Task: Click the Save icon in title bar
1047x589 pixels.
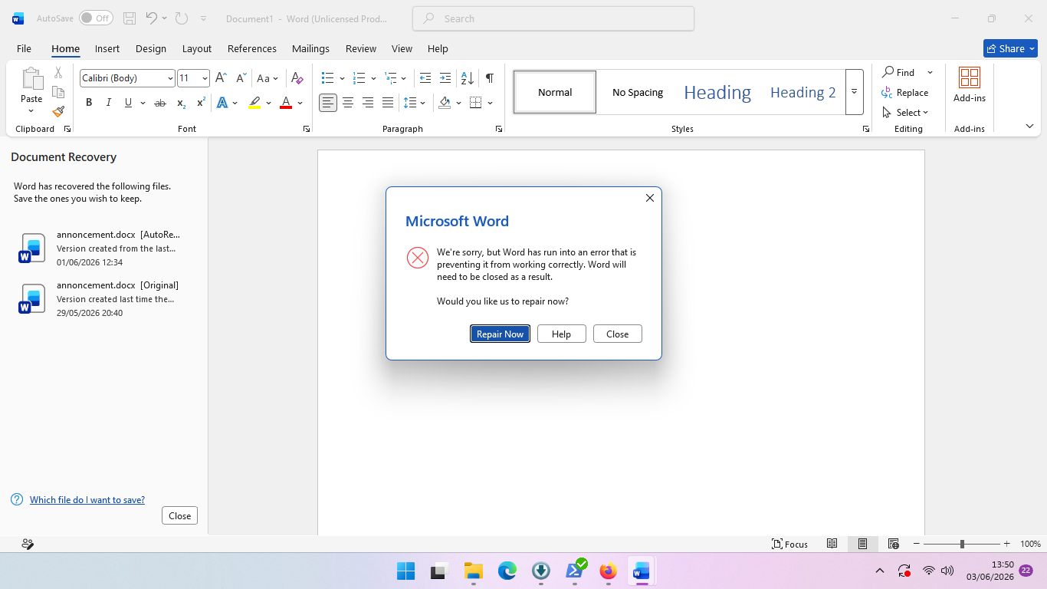Action: [130, 18]
